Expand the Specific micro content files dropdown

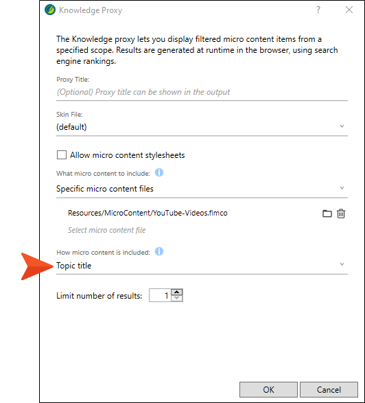(202, 189)
